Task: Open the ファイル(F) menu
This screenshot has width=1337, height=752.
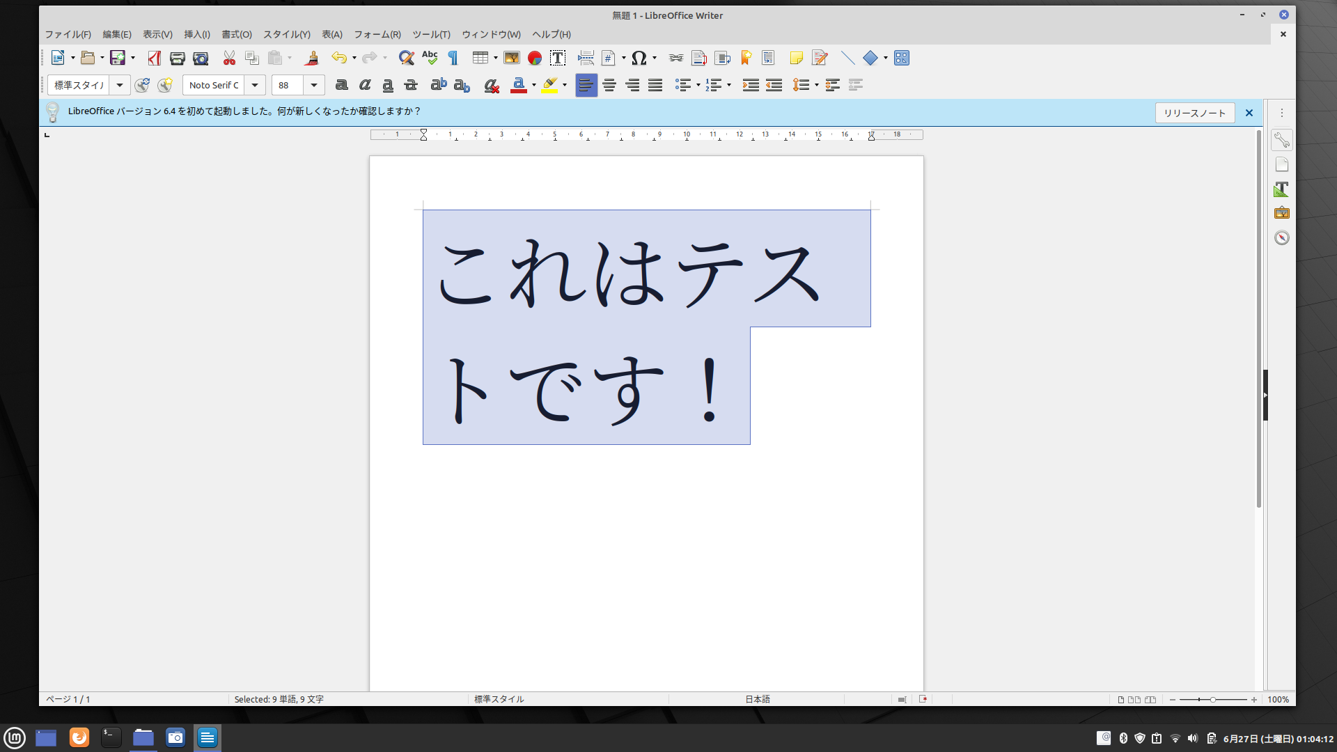Action: 68,34
